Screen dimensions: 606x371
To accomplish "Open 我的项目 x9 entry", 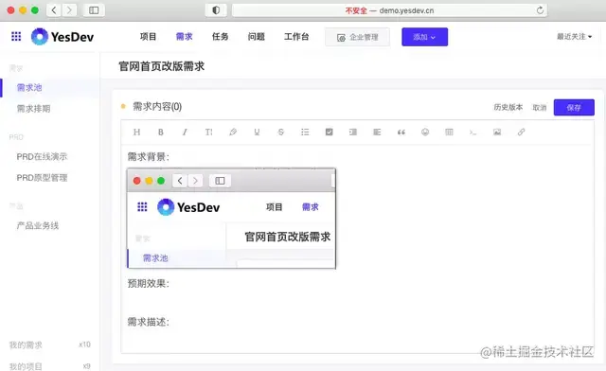I will click(x=50, y=366).
